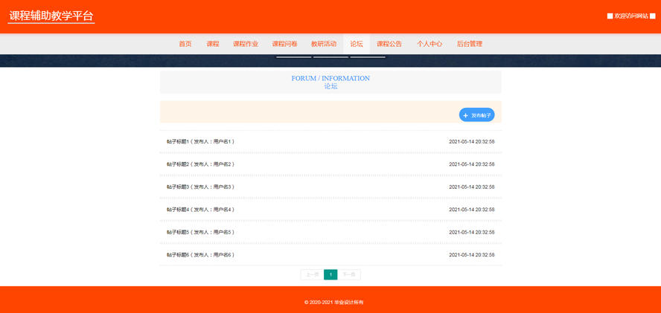Open 后台管理 in the navigation bar
661x313 pixels.
[470, 44]
